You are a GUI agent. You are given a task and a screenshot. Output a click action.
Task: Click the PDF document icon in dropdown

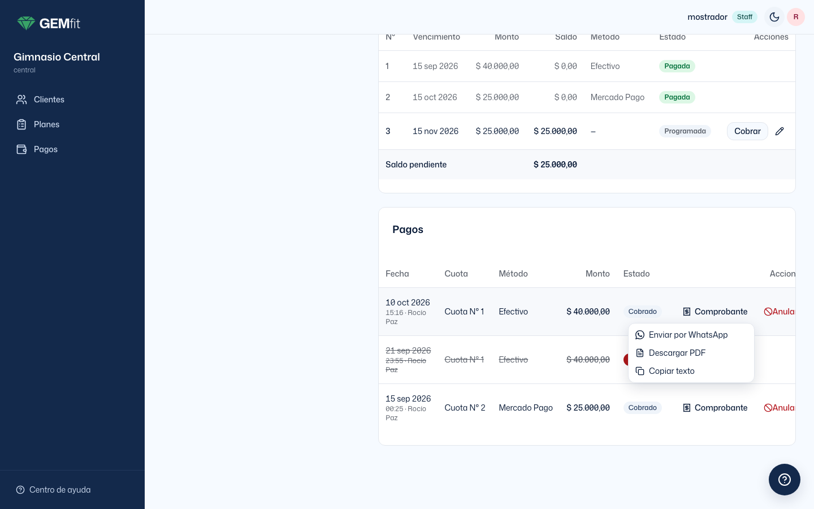[x=640, y=353]
